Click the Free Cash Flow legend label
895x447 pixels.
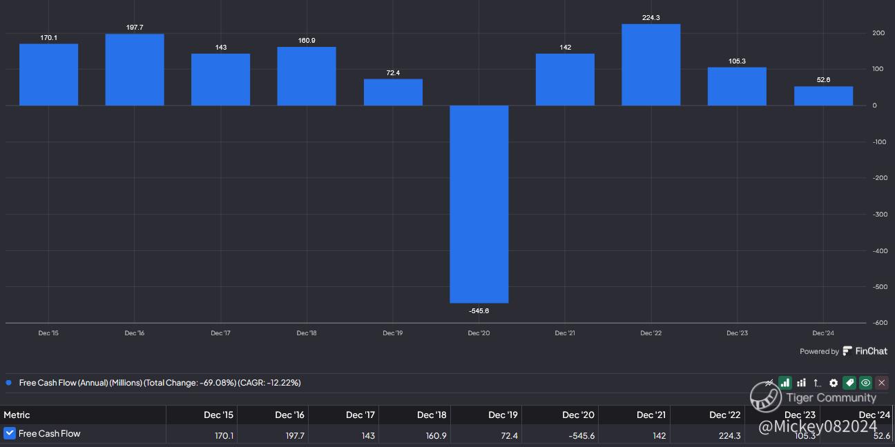pyautogui.click(x=160, y=383)
